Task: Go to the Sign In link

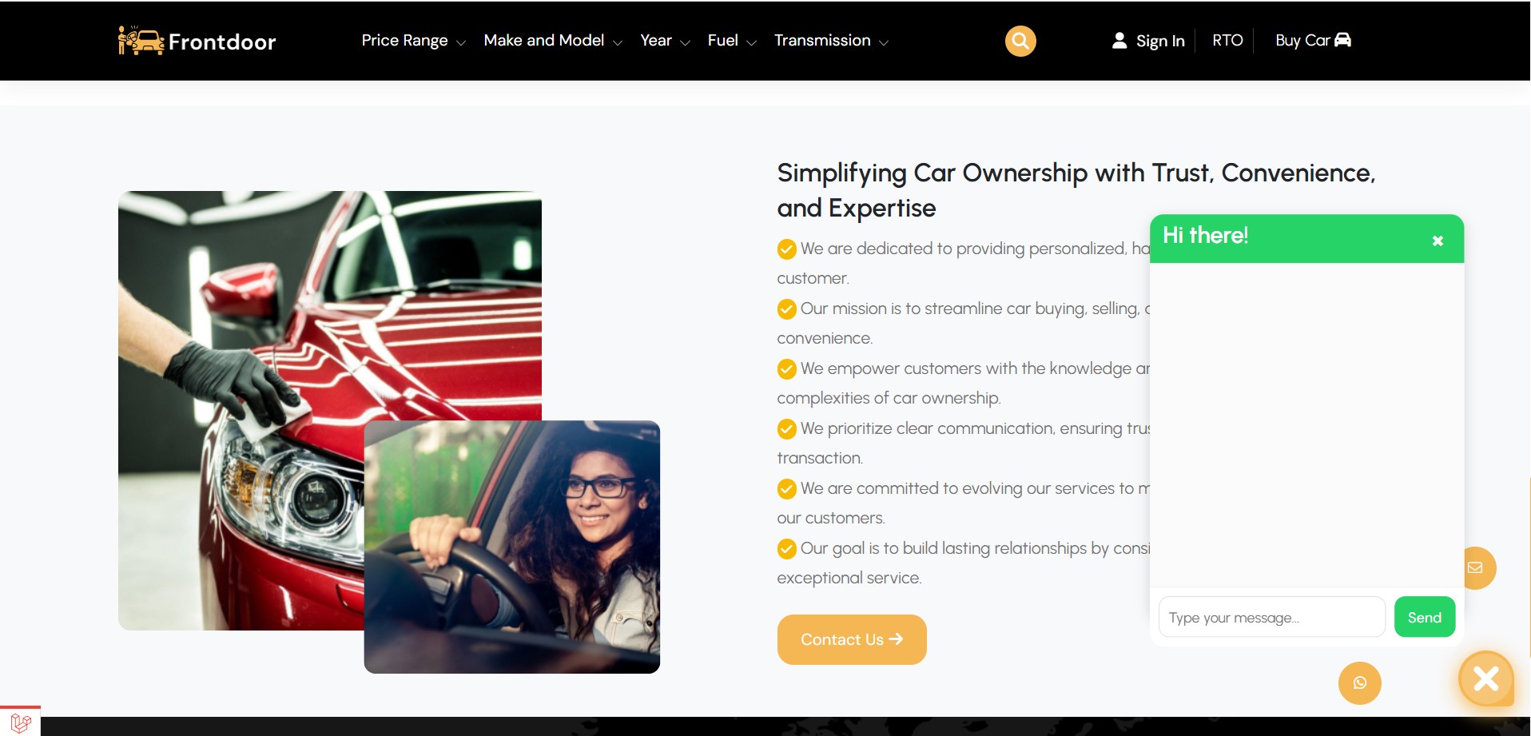Action: point(1160,41)
